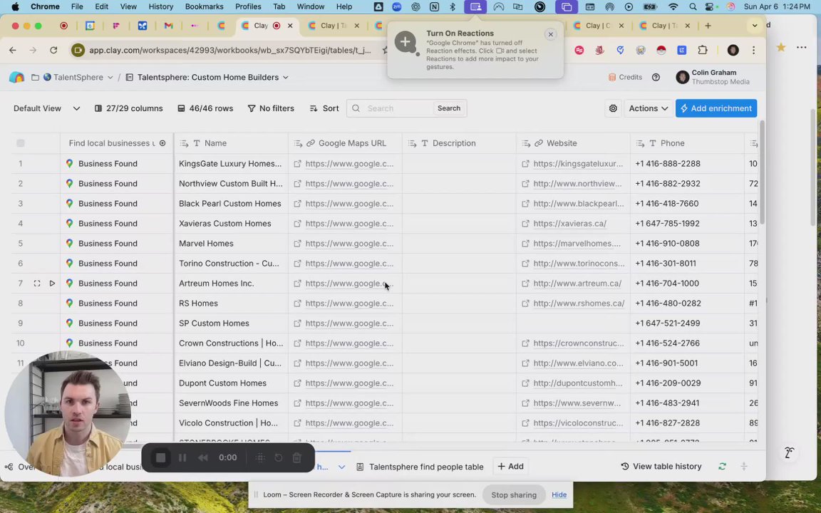The width and height of the screenshot is (821, 513).
Task: Click the Search button
Action: point(449,108)
